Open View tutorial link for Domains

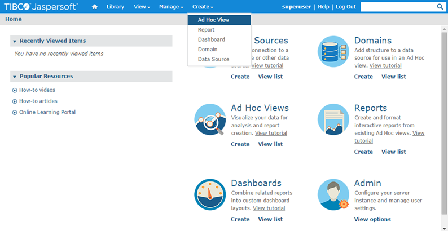(x=385, y=65)
